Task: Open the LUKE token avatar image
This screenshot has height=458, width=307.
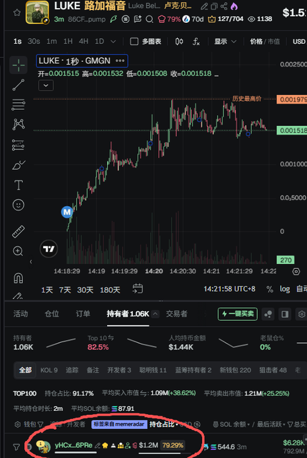Action: click(x=37, y=12)
